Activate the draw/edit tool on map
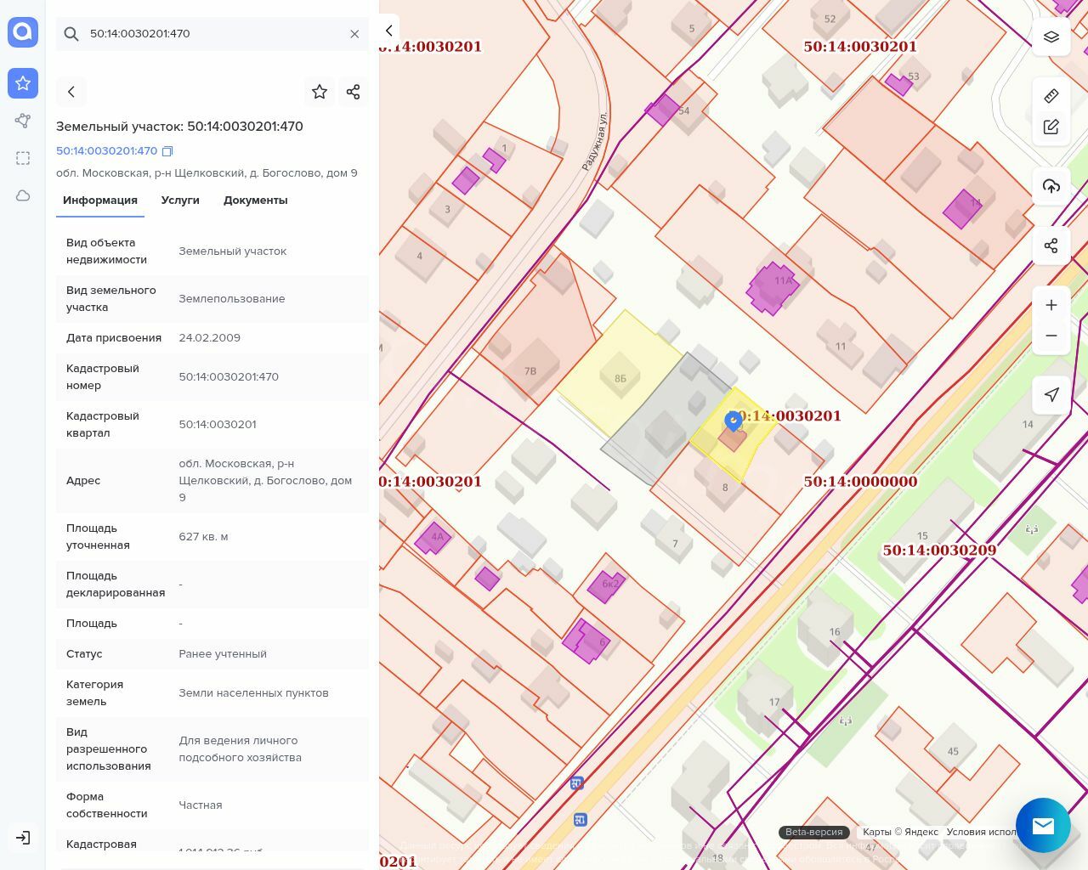This screenshot has height=870, width=1088. pyautogui.click(x=1051, y=127)
